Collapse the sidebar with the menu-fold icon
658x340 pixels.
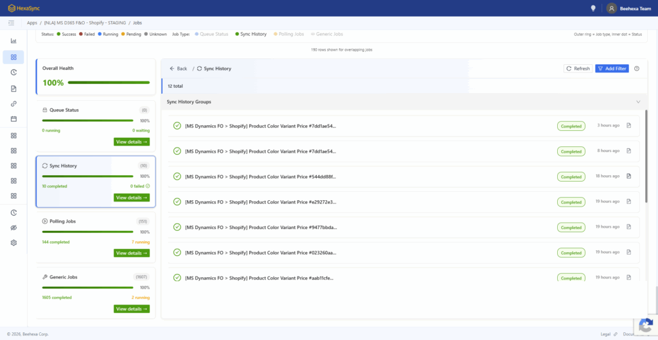click(x=12, y=22)
